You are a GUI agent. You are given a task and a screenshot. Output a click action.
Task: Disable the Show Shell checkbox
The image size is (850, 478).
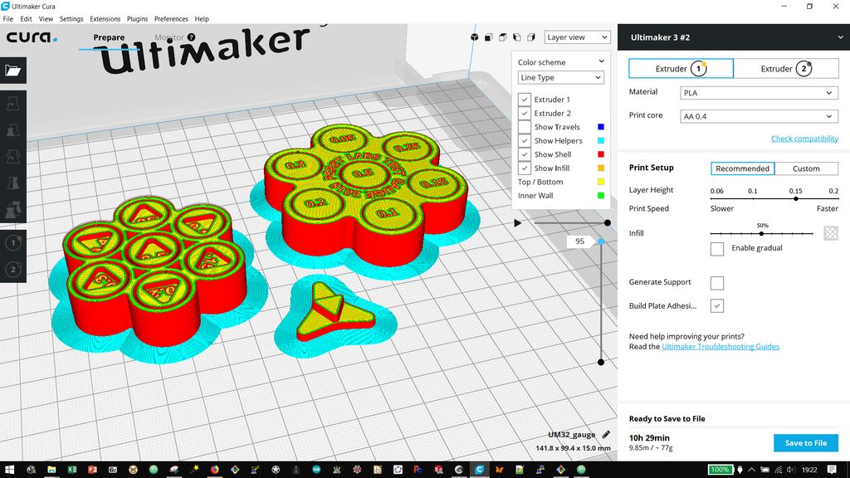click(525, 154)
